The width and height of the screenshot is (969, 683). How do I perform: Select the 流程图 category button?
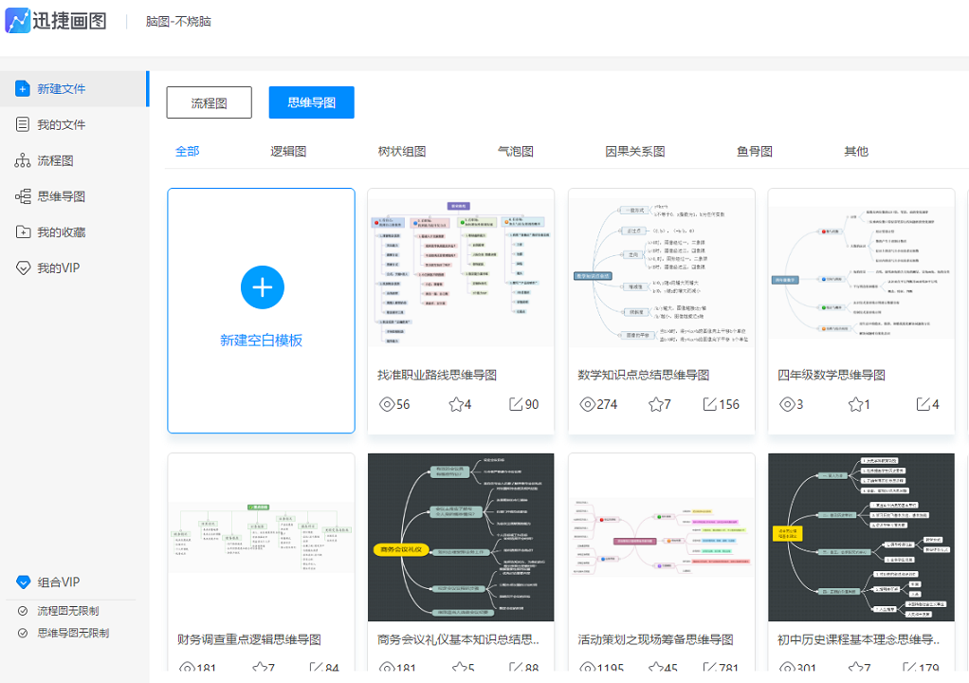(x=209, y=102)
